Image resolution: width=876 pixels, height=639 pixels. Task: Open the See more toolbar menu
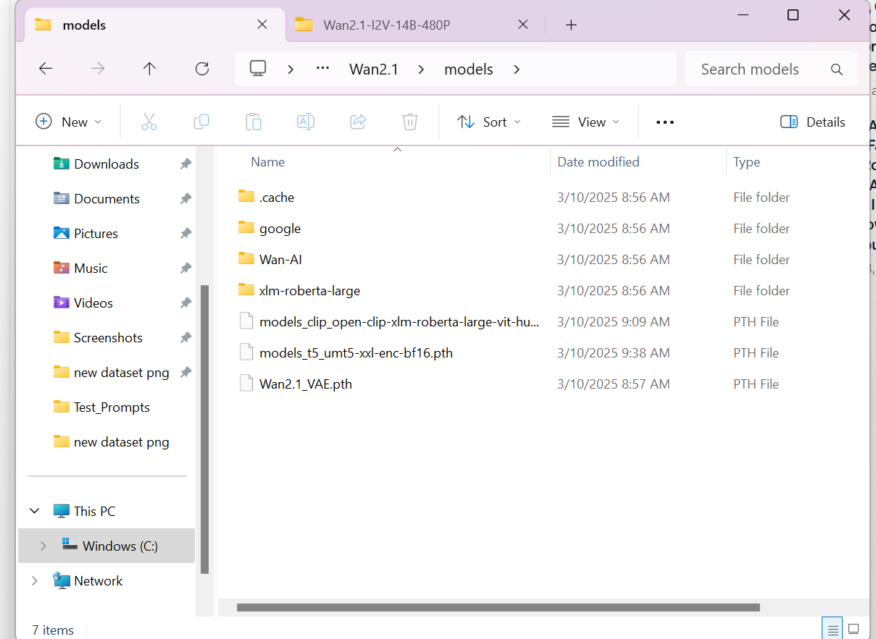[x=664, y=122]
